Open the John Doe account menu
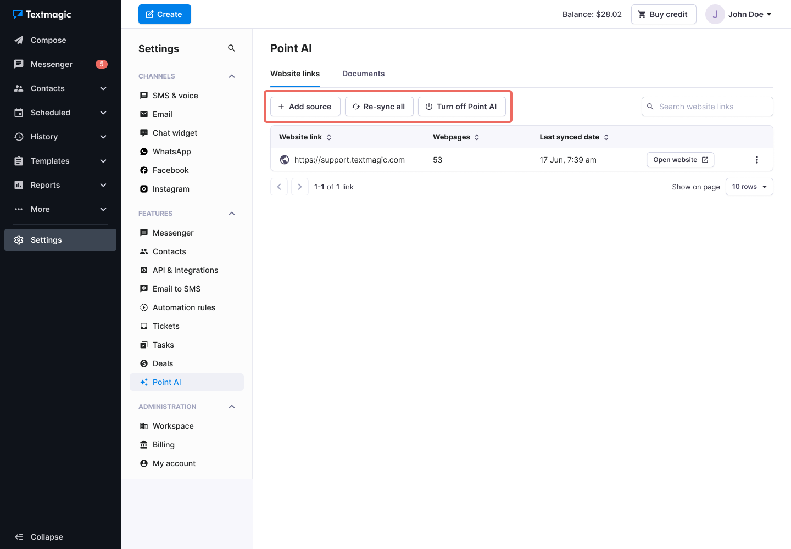The width and height of the screenshot is (791, 549). pos(739,14)
